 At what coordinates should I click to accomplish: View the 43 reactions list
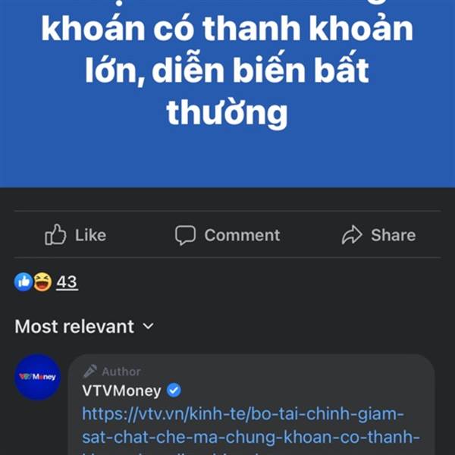click(67, 282)
